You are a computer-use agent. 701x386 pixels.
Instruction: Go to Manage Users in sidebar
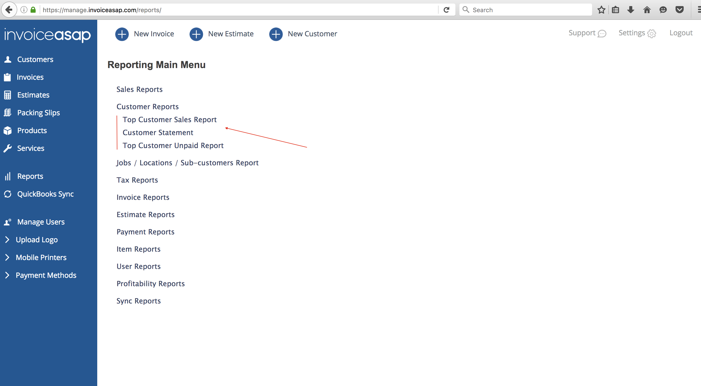tap(41, 222)
